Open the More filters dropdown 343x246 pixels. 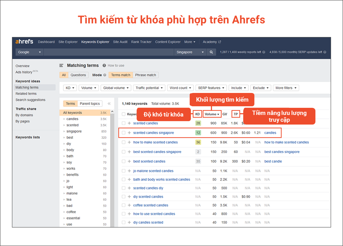click(x=286, y=88)
